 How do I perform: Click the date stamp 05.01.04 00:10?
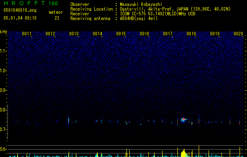click(20, 18)
